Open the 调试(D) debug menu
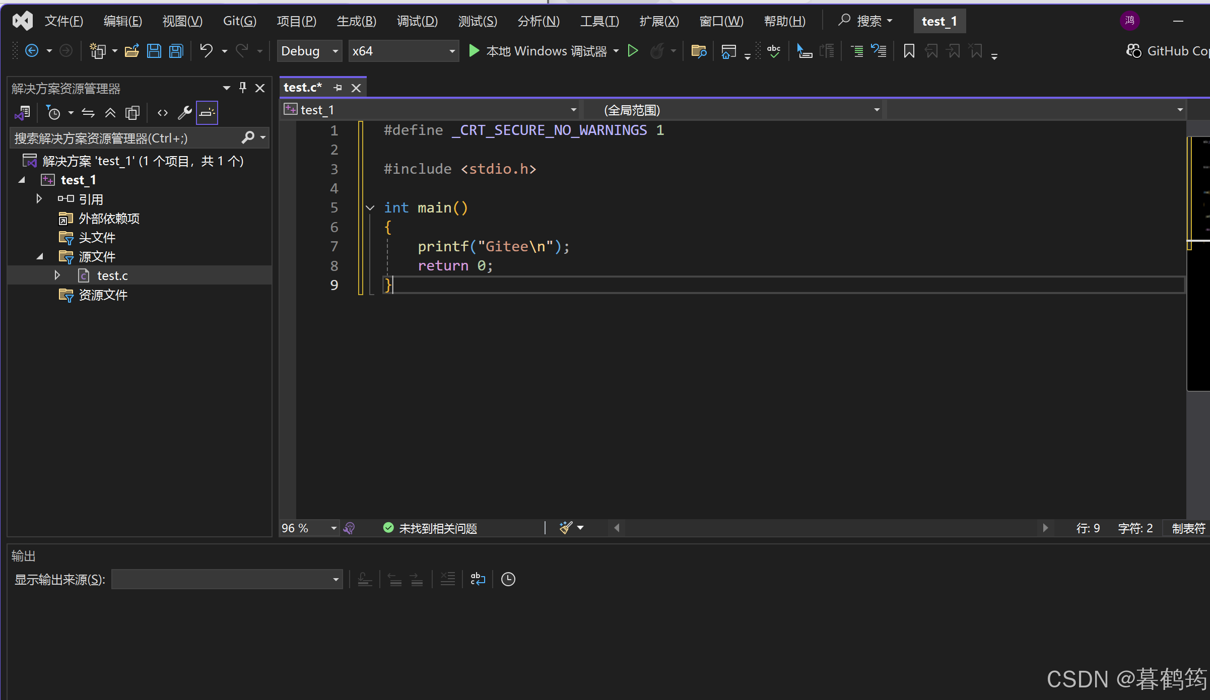Image resolution: width=1210 pixels, height=700 pixels. click(x=417, y=21)
